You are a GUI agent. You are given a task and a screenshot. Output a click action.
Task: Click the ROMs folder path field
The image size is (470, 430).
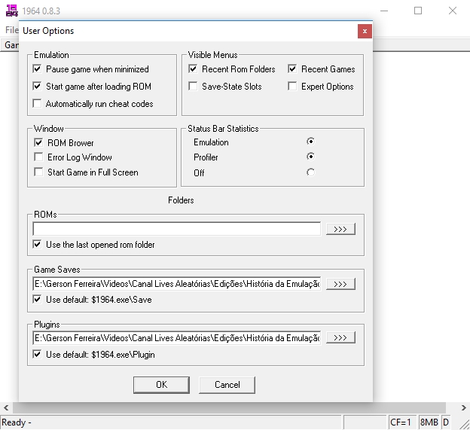tap(176, 229)
